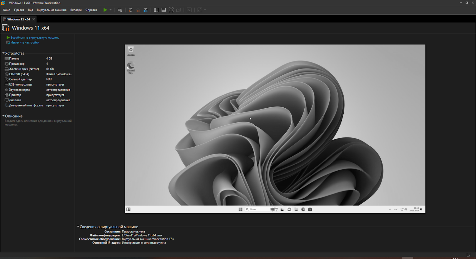
Task: Open the Виртуальная машина menu
Action: click(x=52, y=10)
